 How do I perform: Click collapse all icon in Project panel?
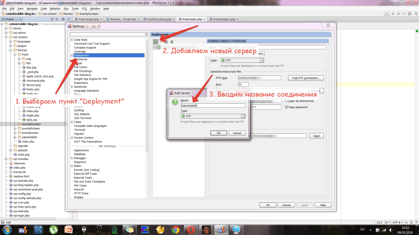coord(56,19)
